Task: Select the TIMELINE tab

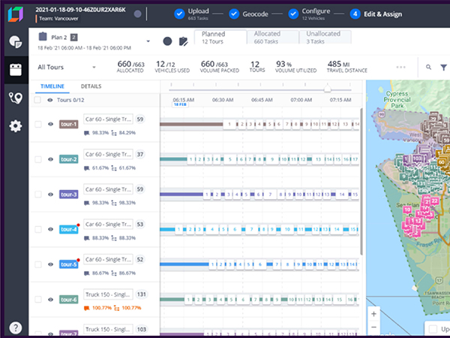Action: coord(52,86)
